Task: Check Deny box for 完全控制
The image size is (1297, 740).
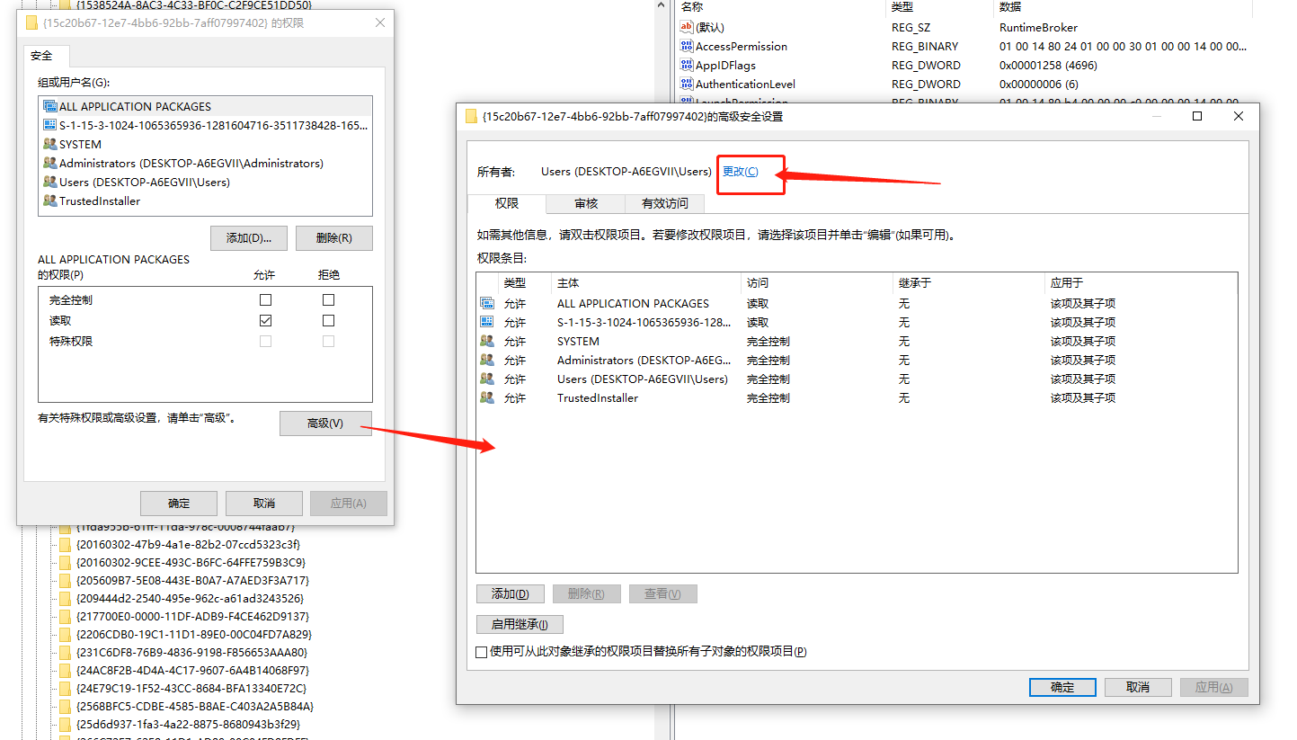Action: pyautogui.click(x=328, y=299)
